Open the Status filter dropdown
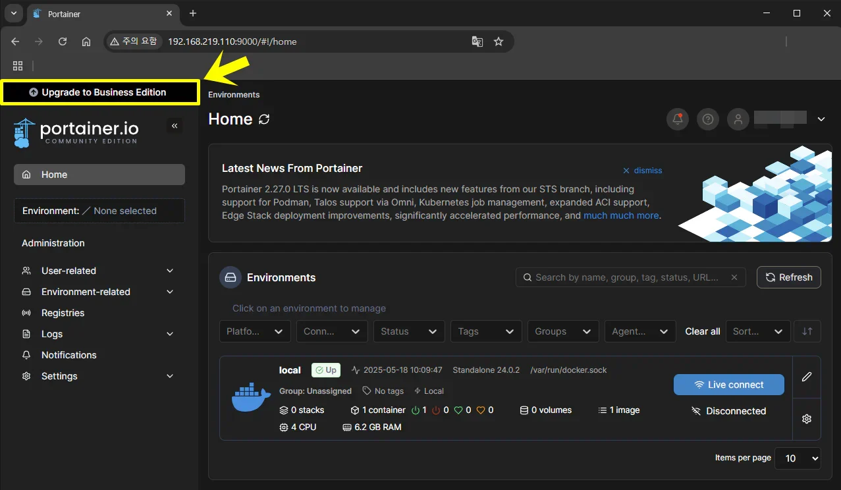 [x=409, y=331]
